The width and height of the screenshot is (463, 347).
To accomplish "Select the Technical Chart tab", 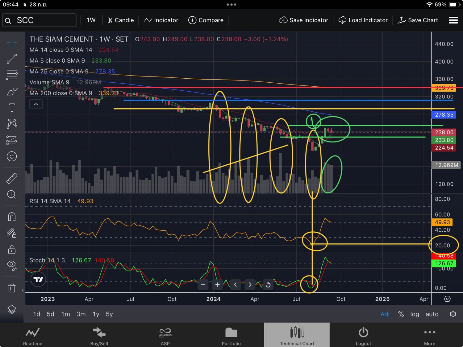I will click(297, 336).
